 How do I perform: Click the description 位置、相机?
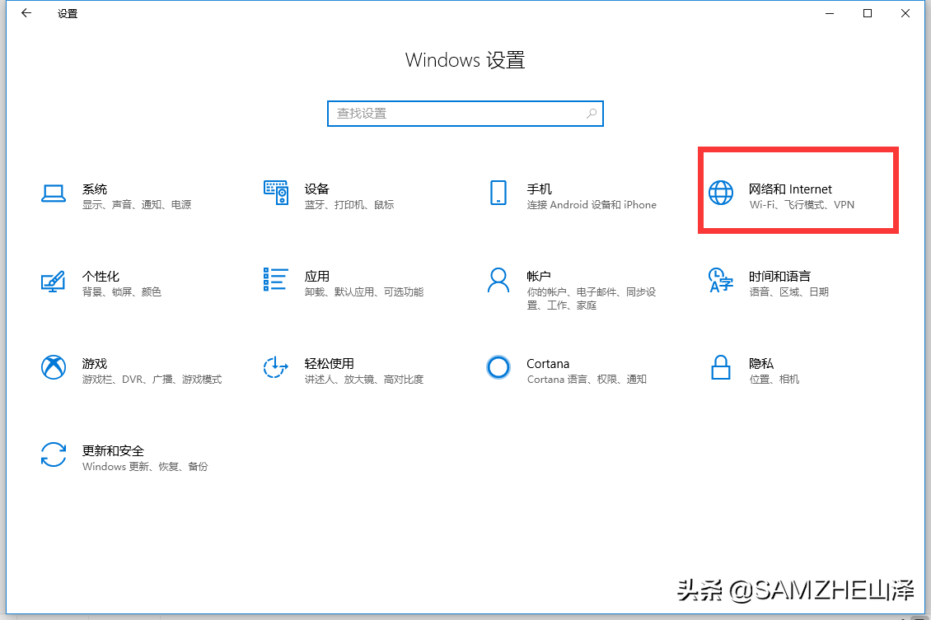tap(774, 379)
